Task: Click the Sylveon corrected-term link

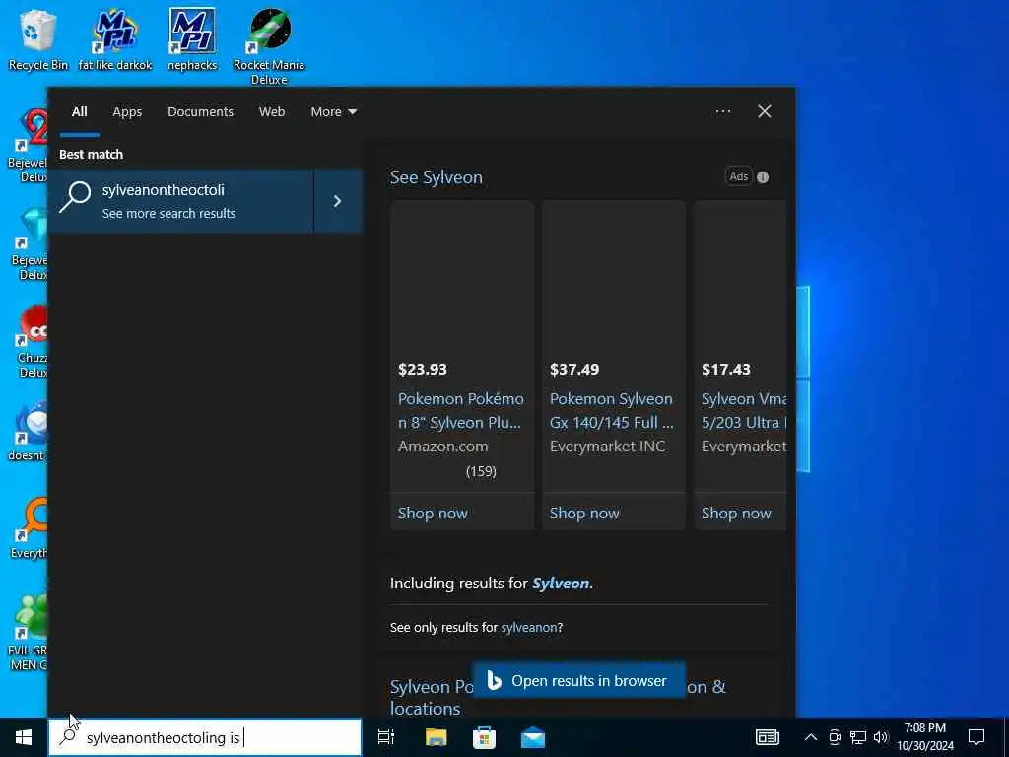Action: point(561,584)
